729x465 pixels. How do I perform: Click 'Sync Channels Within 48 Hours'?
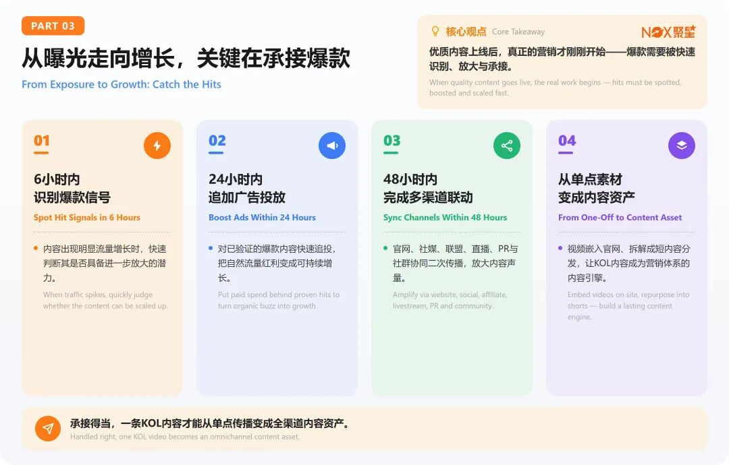(445, 217)
